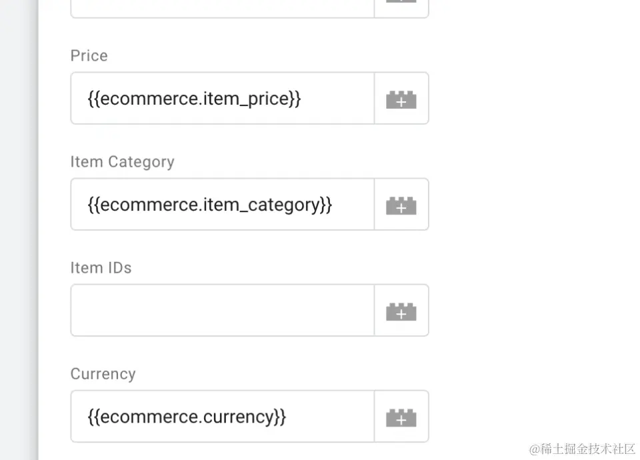The image size is (640, 460).
Task: Click variable picker icon beside Item Category
Action: [401, 205]
